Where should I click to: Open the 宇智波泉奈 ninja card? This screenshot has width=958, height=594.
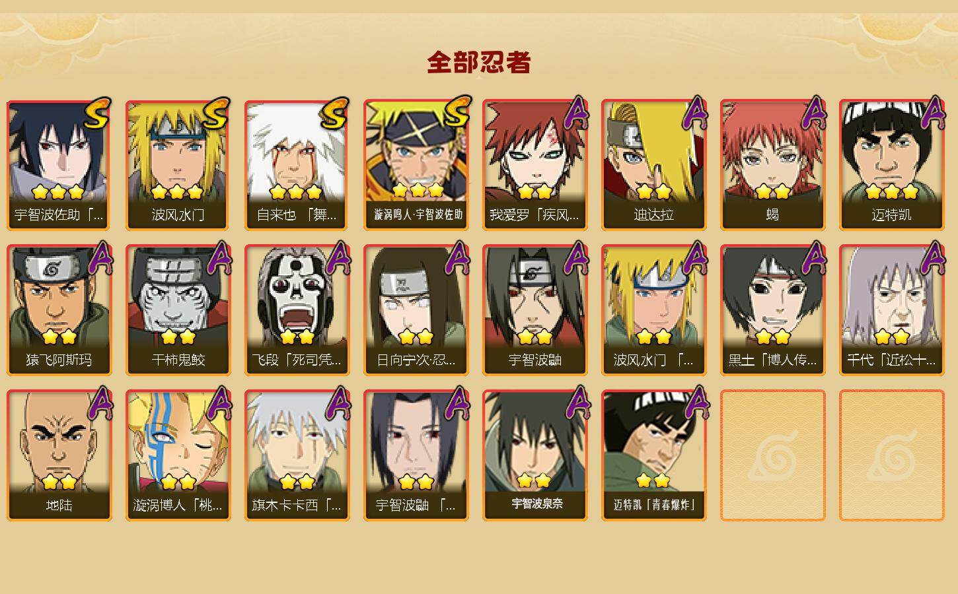point(534,455)
